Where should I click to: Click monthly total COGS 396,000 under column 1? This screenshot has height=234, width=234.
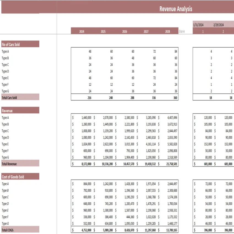point(208,230)
